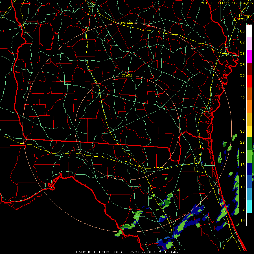Click the light pink legend swatch
The image size is (254, 254).
coord(249,43)
